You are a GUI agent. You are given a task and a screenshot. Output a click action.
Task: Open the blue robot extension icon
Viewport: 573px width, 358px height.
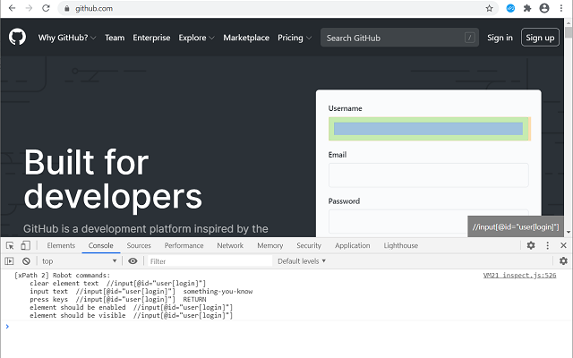tap(510, 8)
